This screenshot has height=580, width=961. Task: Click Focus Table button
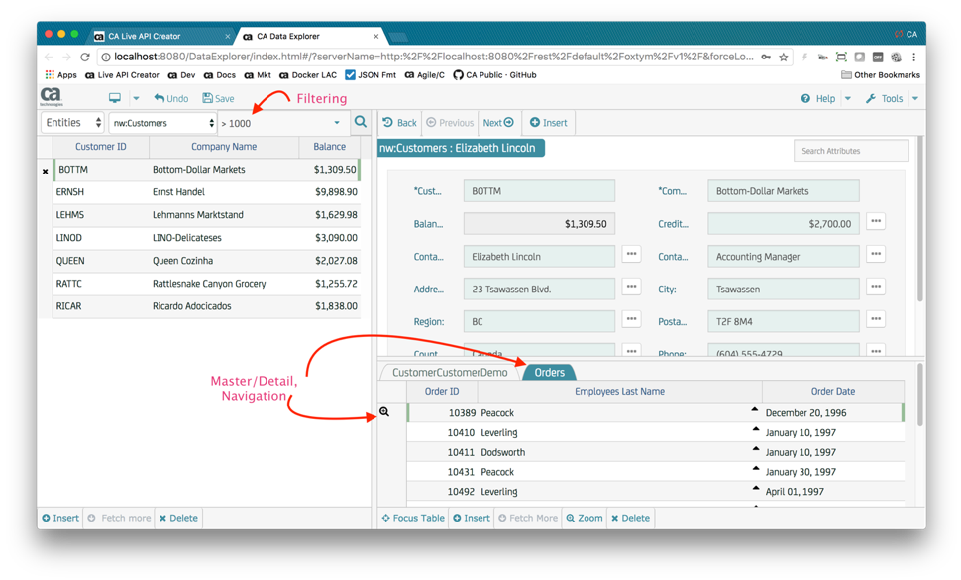click(413, 518)
